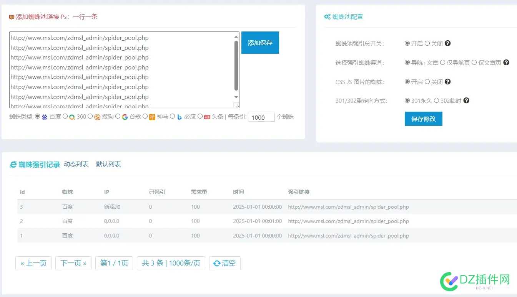Select 关闭 for 蜘蛛池强引总开关
Screen dimensions: 517x297
tap(427, 43)
